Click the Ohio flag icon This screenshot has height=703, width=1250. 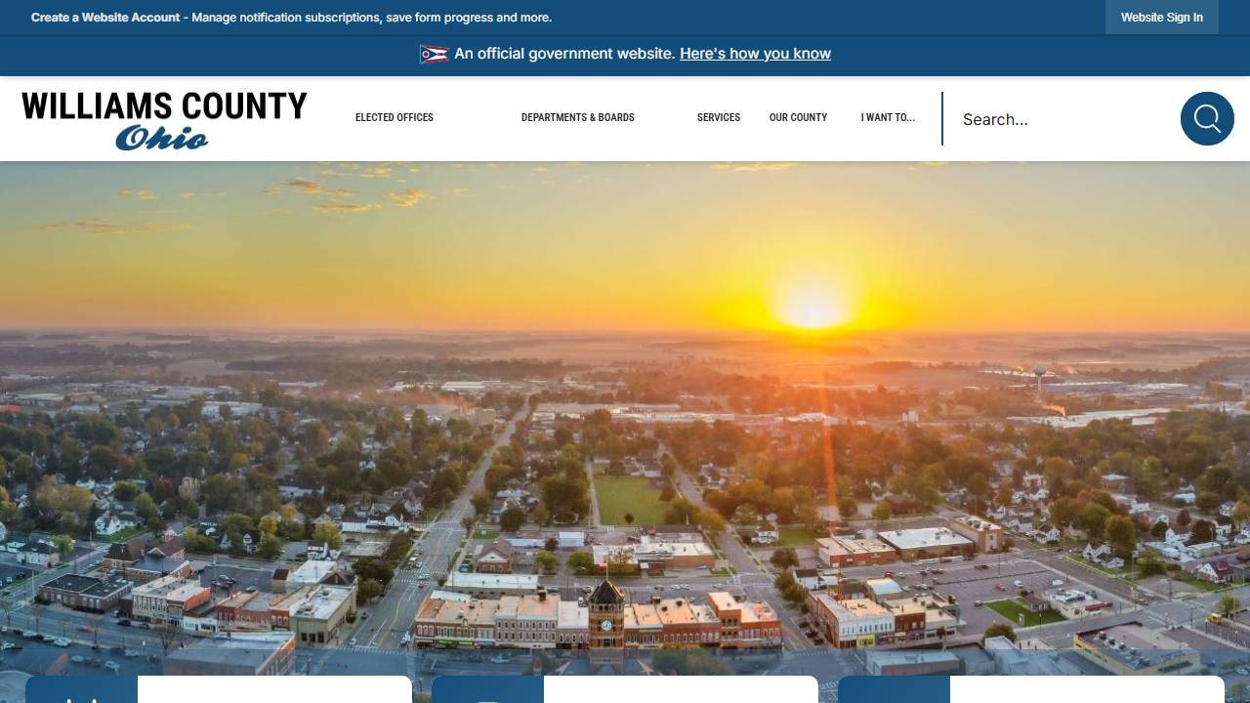coord(435,55)
